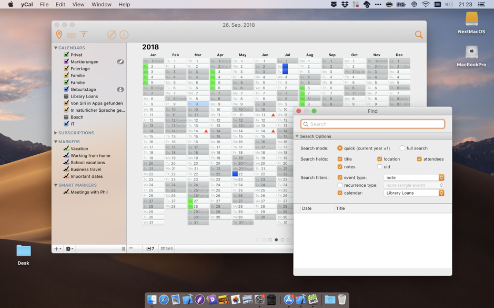Open search via the magnifier icon
This screenshot has width=494, height=308.
[x=418, y=35]
